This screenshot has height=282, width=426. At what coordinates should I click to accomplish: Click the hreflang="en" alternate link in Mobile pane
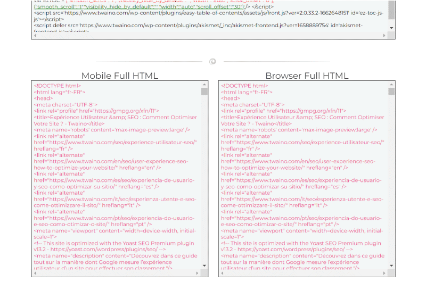(x=111, y=162)
